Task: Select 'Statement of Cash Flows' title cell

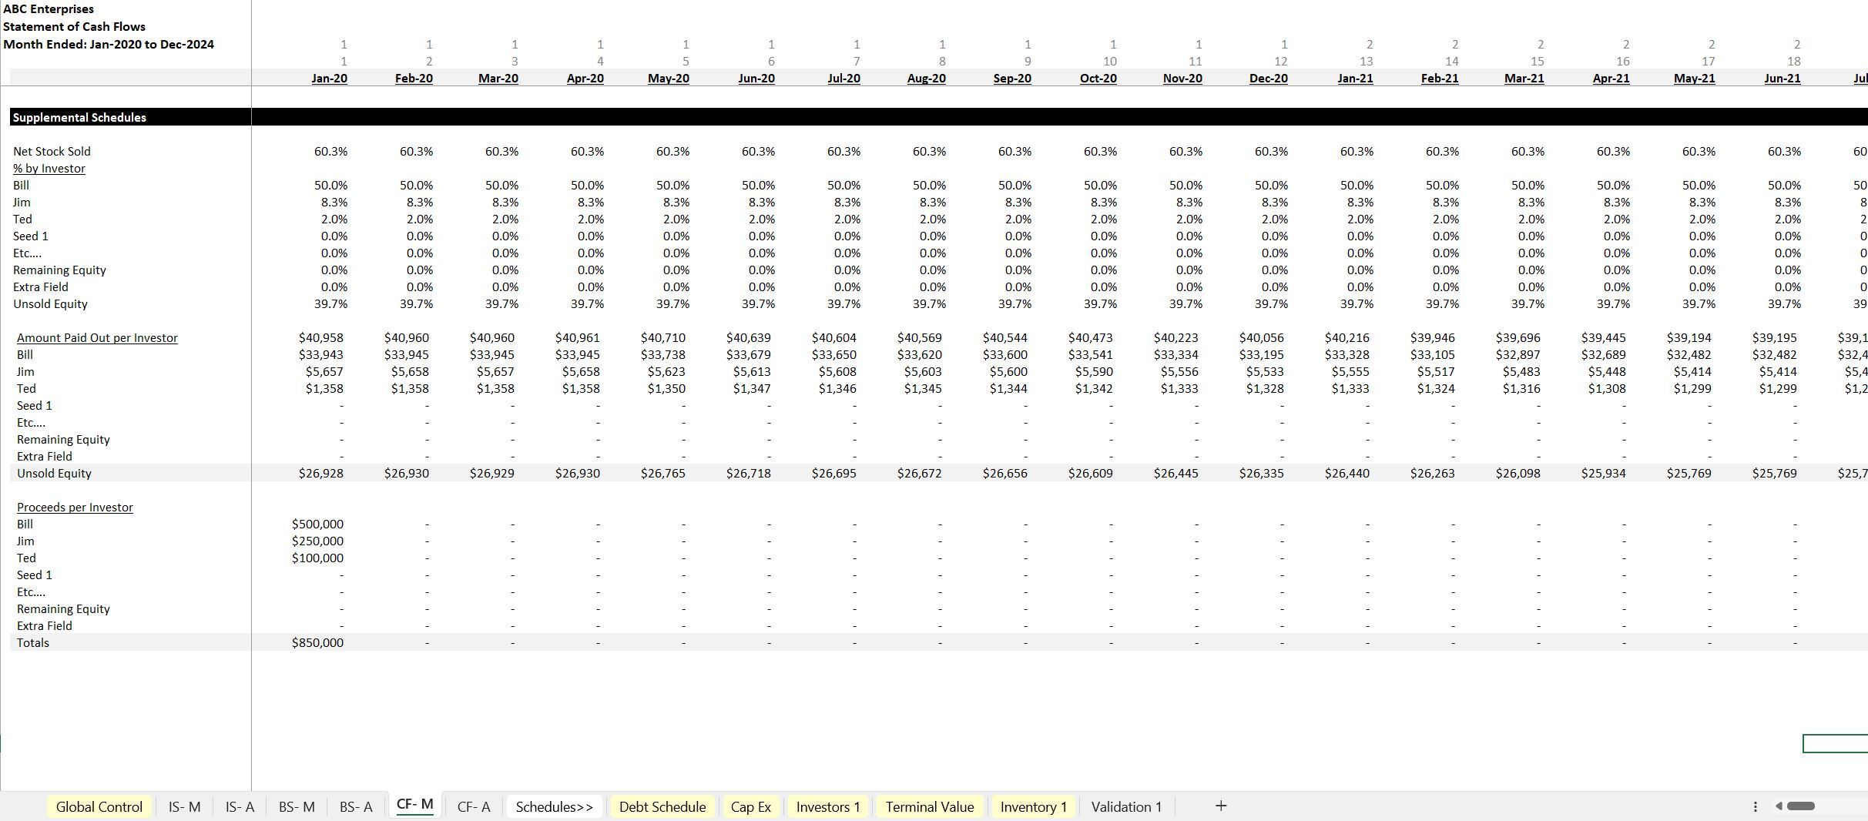Action: (74, 27)
